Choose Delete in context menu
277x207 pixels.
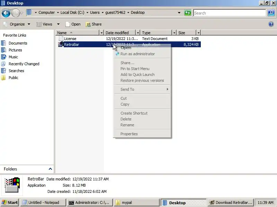pyautogui.click(x=142, y=119)
